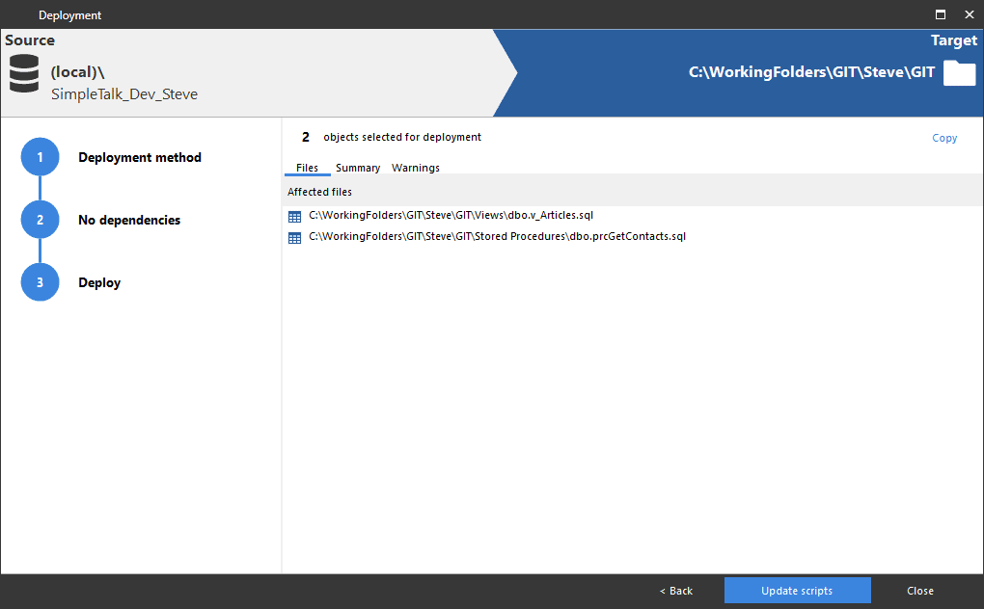The height and width of the screenshot is (609, 984).
Task: Click step 2 No dependencies circle
Action: [40, 219]
